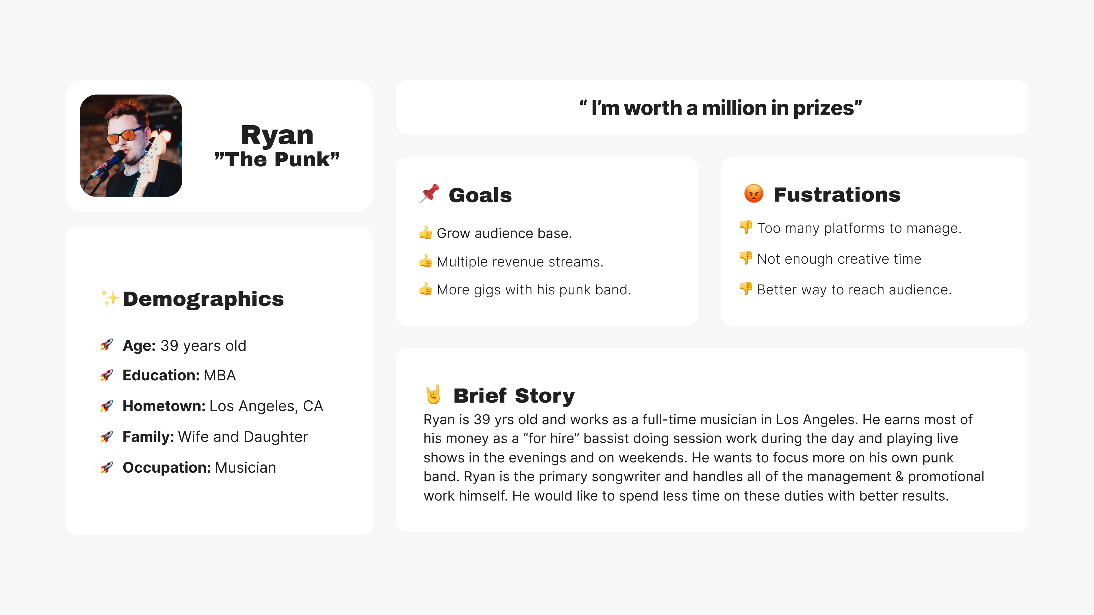Click thumbs-down by Better way to reach audience
The height and width of the screenshot is (615, 1094).
[x=746, y=289]
